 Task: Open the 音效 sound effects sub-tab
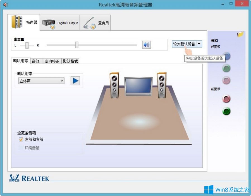pos(37,61)
